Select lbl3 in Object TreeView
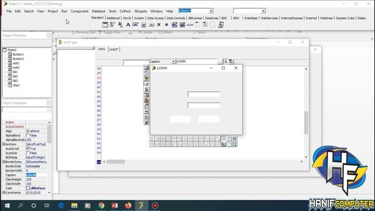 click(15, 81)
